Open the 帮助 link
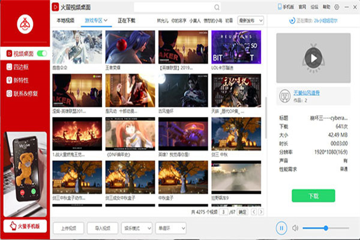The height and width of the screenshot is (240, 360). [326, 7]
